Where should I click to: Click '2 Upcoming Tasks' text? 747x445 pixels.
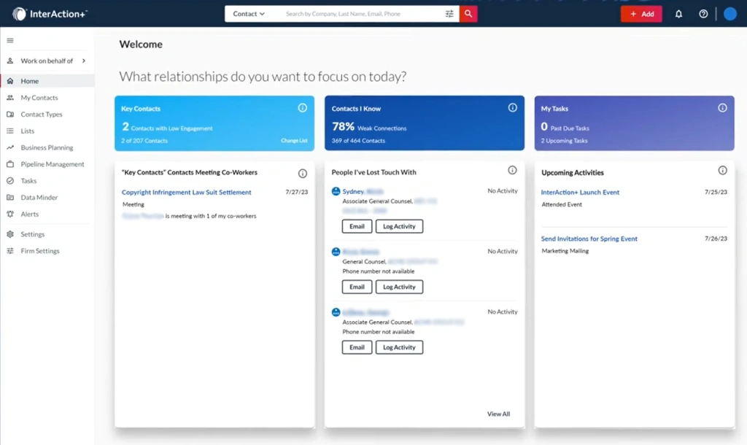564,141
